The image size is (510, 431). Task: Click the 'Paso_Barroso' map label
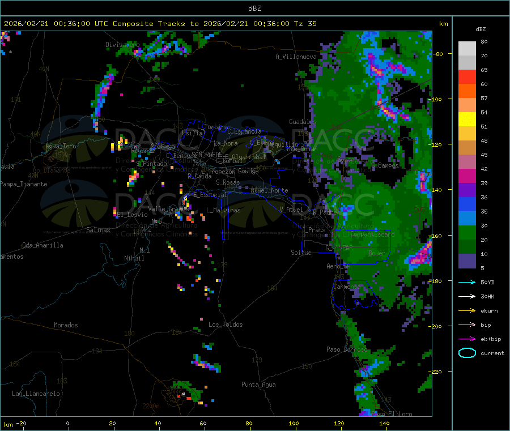point(347,349)
